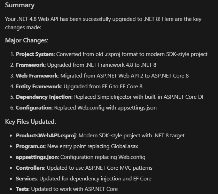
Task: Click the Framework list item label
Action: click(x=30, y=65)
